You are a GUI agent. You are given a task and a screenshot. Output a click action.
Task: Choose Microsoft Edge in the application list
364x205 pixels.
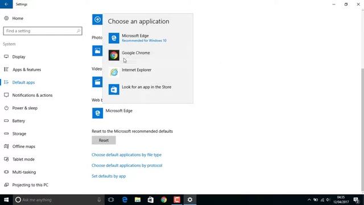click(148, 38)
